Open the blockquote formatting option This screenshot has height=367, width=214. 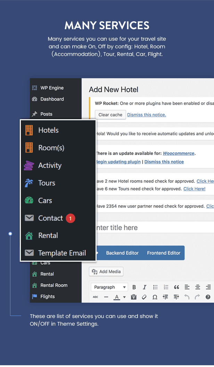[x=176, y=287]
